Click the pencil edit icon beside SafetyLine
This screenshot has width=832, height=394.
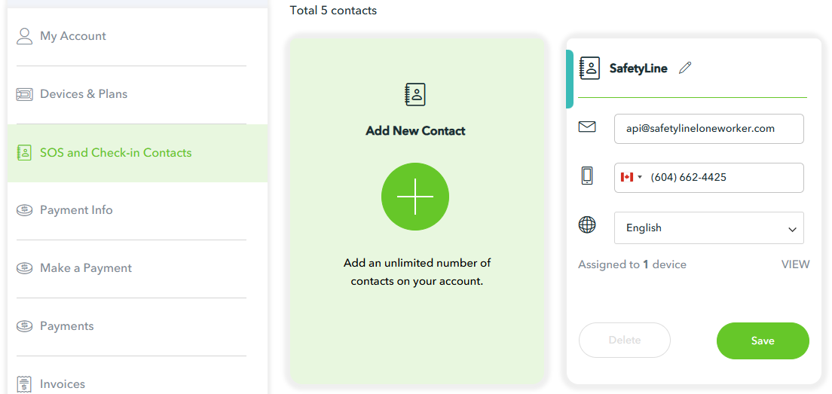684,68
